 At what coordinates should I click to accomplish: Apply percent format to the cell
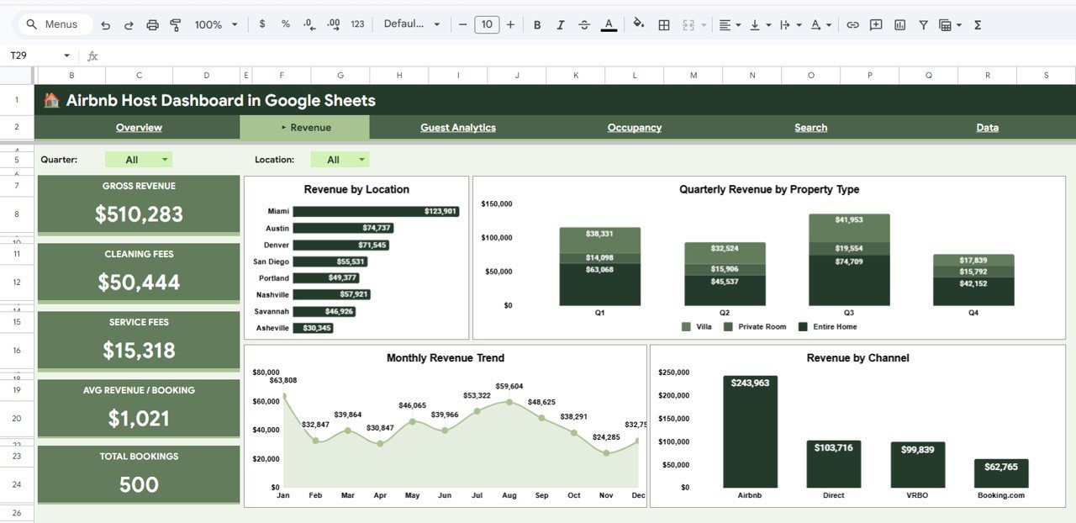tap(285, 24)
